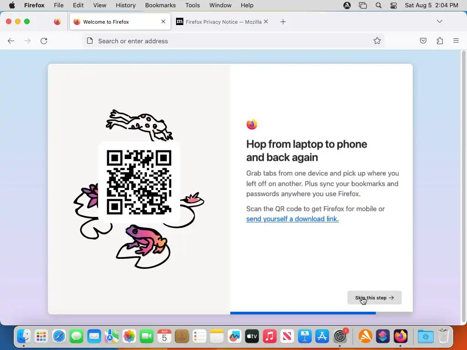Open the File menu
Viewport: 467px width, 350px height.
click(59, 5)
